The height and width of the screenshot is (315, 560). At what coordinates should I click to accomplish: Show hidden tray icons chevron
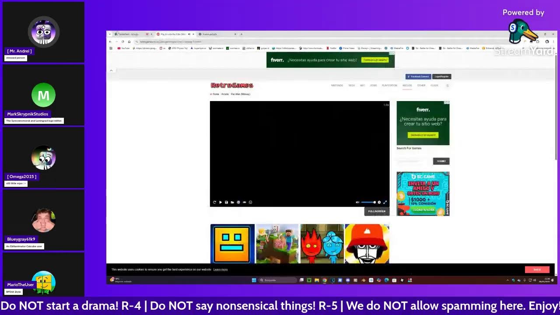point(507,280)
